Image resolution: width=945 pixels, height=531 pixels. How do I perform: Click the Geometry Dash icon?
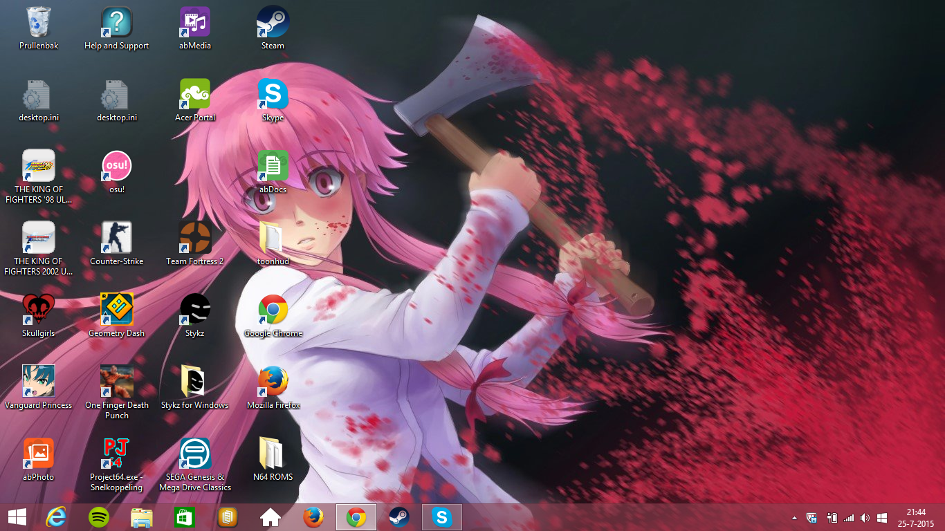pos(116,310)
